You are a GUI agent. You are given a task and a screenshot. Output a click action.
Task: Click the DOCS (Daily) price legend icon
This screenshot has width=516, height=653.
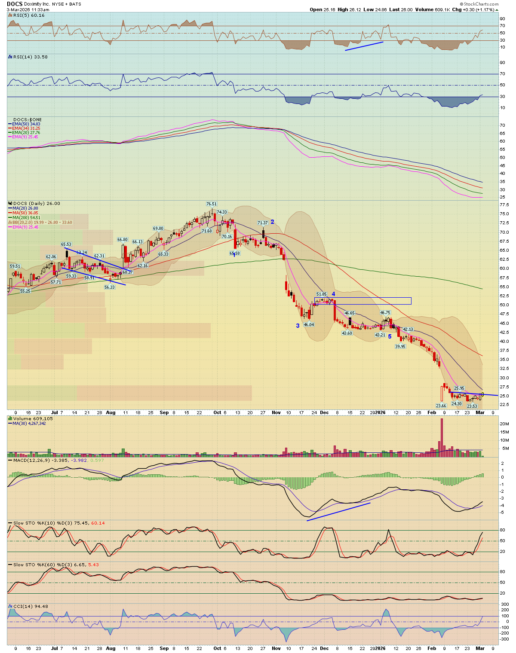pos(10,204)
